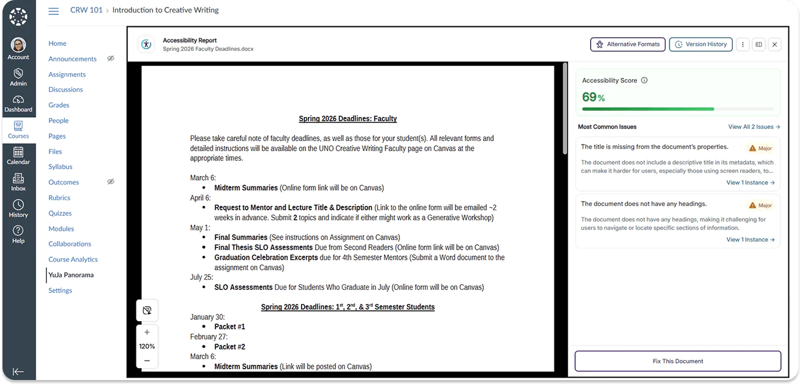Toggle the side panel layout icon
The width and height of the screenshot is (801, 385).
tap(758, 44)
